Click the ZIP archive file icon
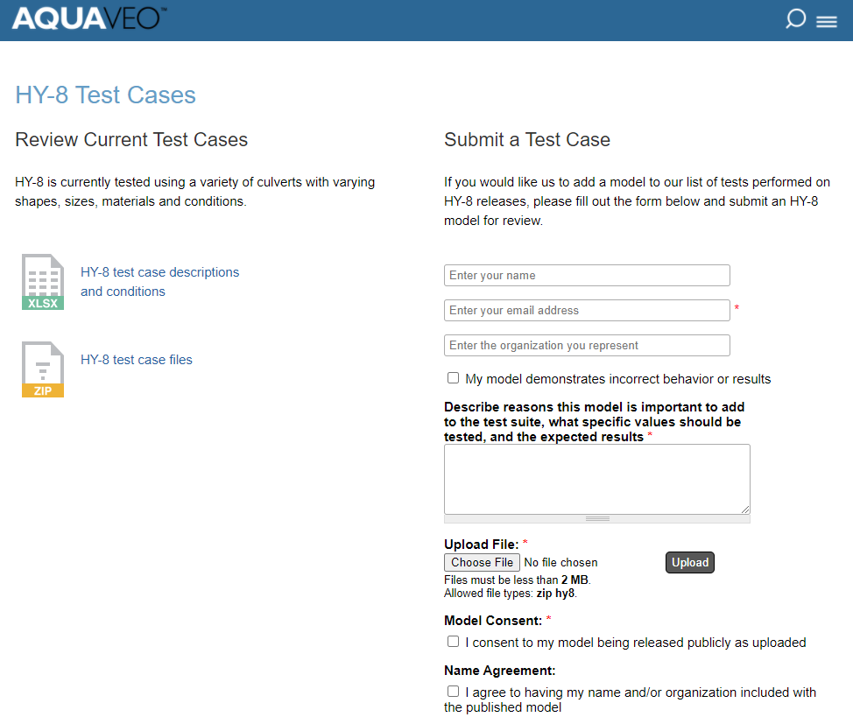 click(43, 369)
